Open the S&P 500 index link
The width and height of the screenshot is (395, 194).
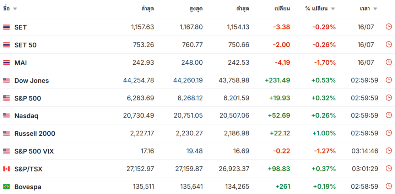pos(28,98)
